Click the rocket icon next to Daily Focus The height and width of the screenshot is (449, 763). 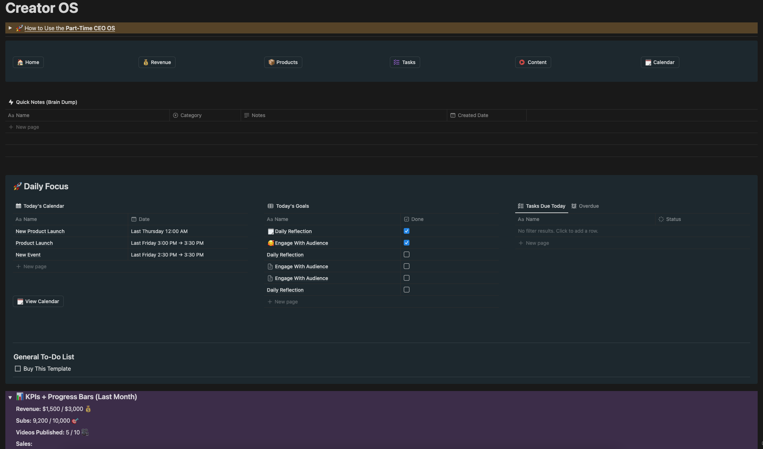click(17, 186)
